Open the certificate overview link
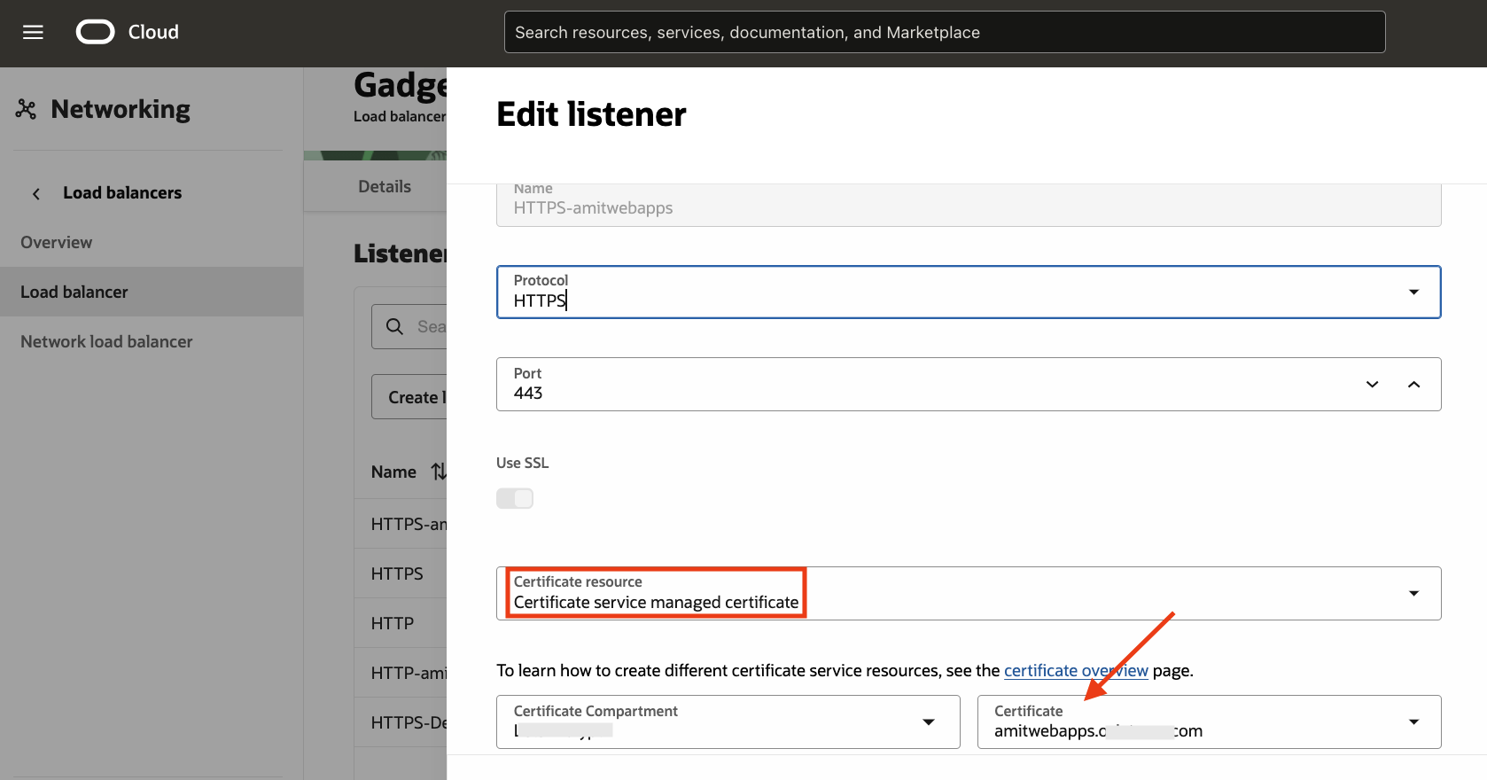Image resolution: width=1487 pixels, height=780 pixels. pos(1076,670)
